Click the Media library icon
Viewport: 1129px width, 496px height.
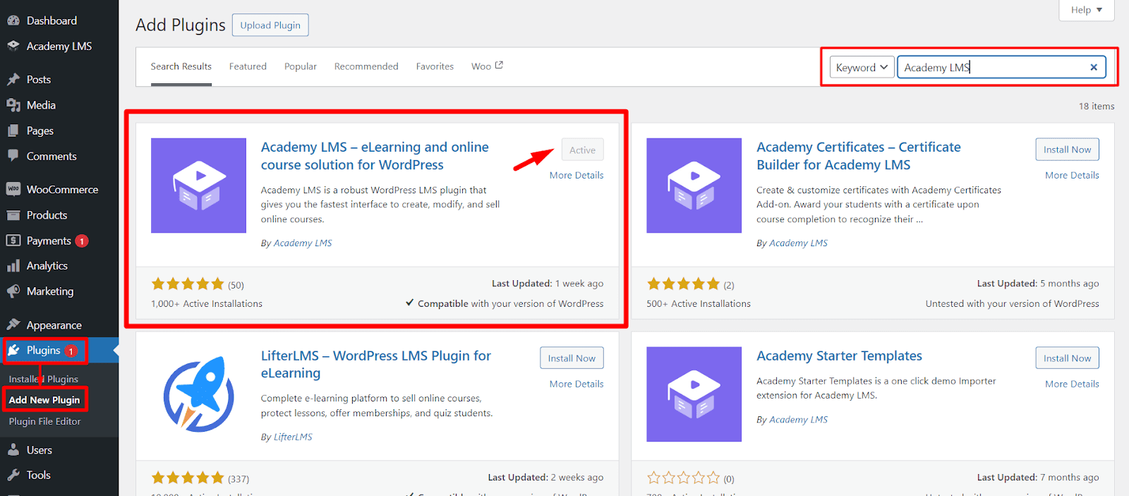13,105
